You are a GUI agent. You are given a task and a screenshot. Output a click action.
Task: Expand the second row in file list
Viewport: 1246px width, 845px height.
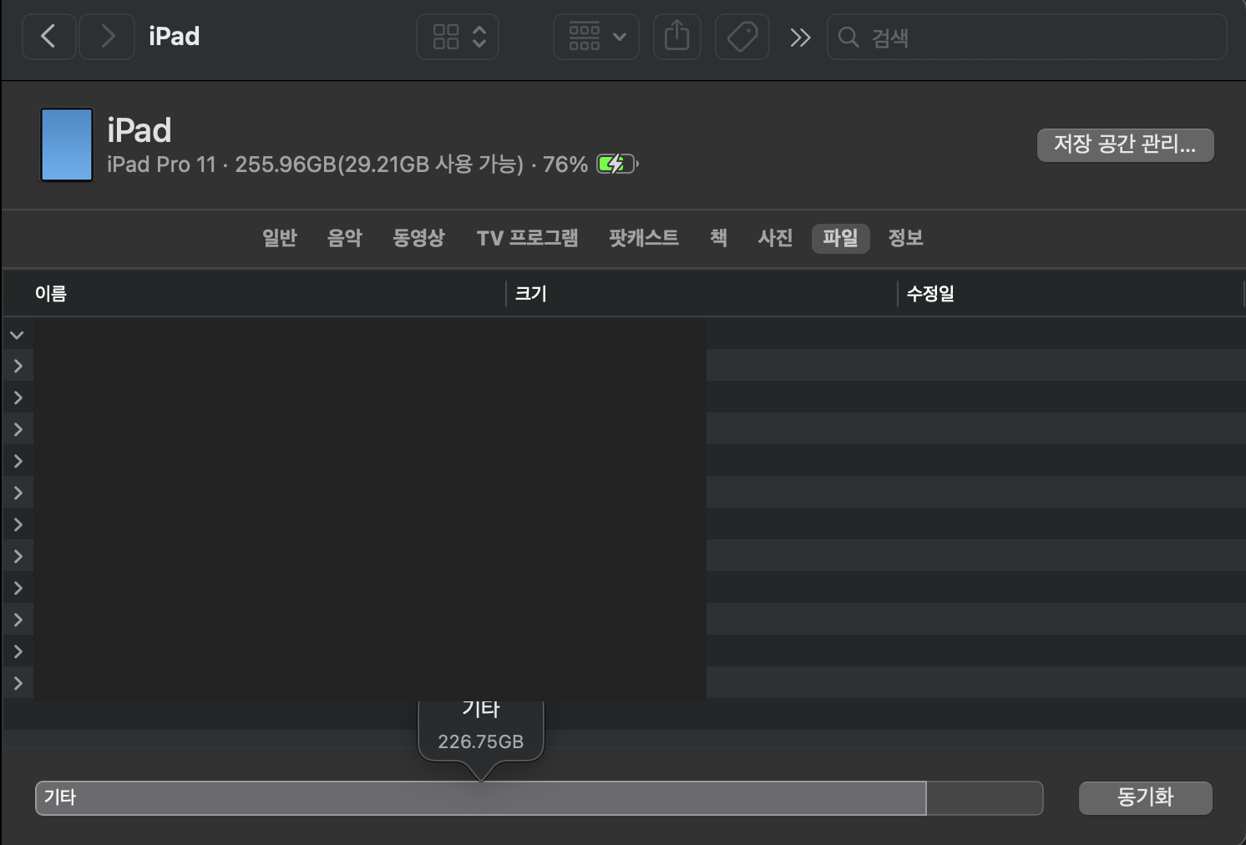point(18,366)
